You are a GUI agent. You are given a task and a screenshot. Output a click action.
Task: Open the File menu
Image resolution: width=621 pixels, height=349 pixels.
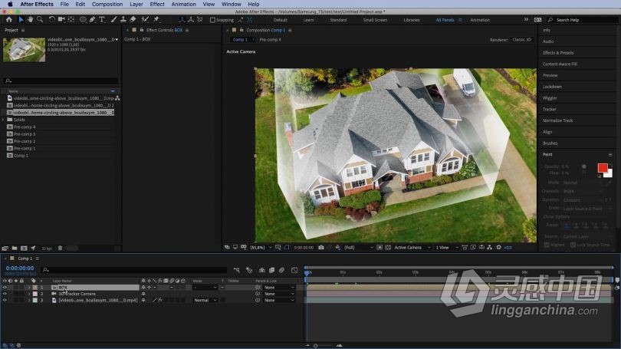click(64, 4)
